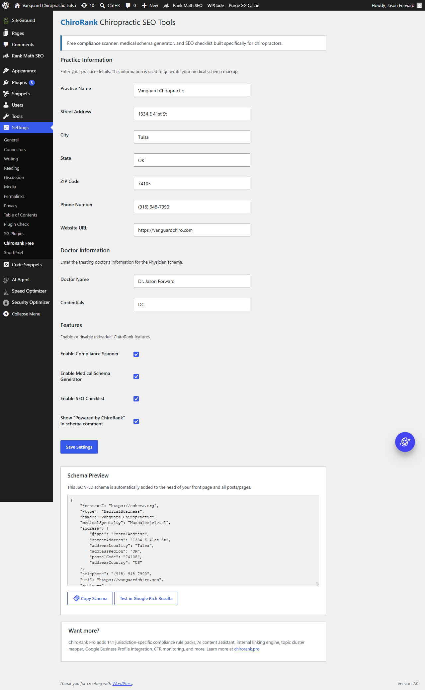Click the Credentials field
Image resolution: width=425 pixels, height=690 pixels.
(x=192, y=304)
